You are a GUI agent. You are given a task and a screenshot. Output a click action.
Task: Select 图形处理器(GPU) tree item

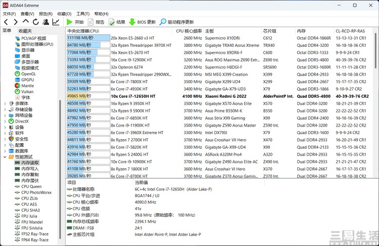[x=37, y=44]
